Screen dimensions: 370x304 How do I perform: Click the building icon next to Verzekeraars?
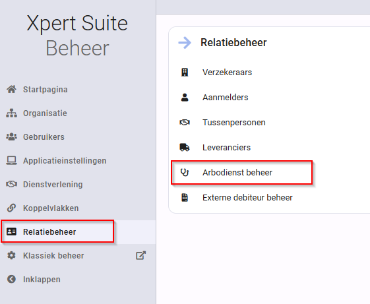(185, 73)
